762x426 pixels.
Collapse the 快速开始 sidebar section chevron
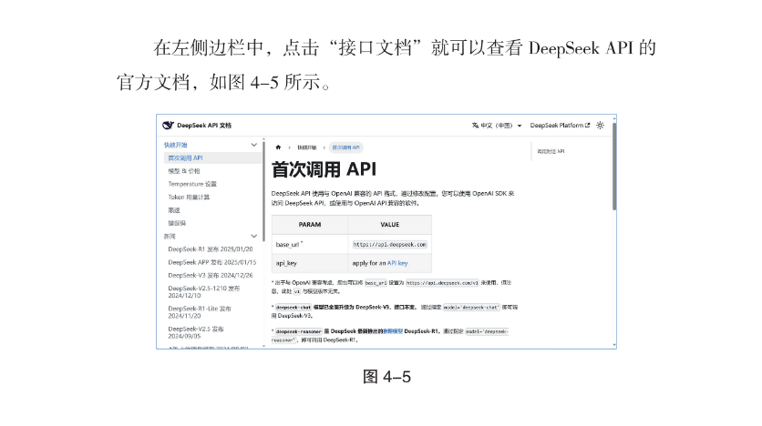(253, 145)
